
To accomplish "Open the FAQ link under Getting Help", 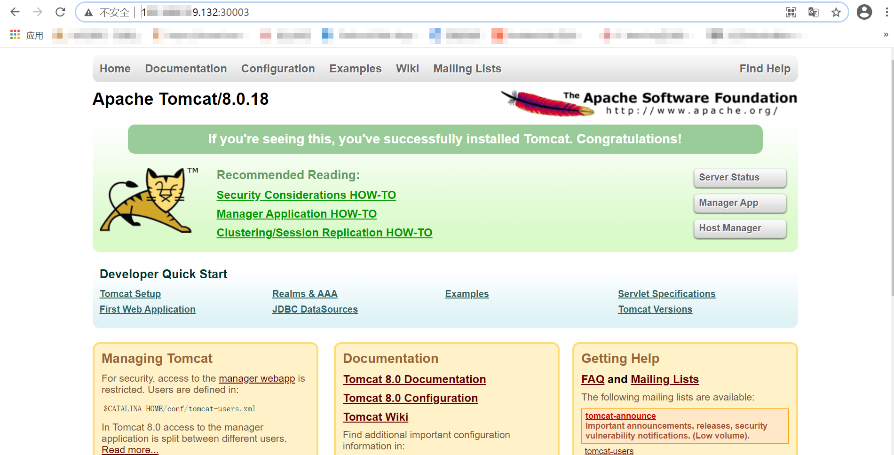I will click(593, 379).
